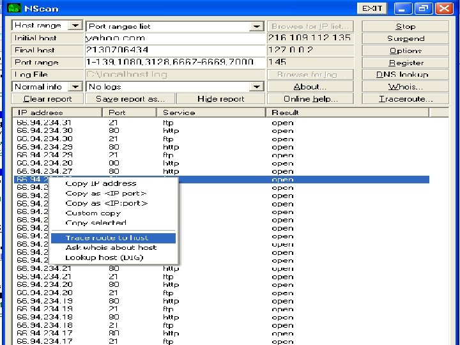This screenshot has height=345, width=460.
Task: Open the Host range dropdown
Action: point(75,26)
